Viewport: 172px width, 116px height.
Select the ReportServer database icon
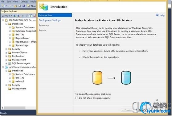click(x=13, y=38)
